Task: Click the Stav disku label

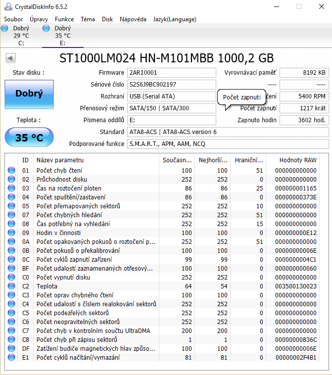Action: coord(29,72)
